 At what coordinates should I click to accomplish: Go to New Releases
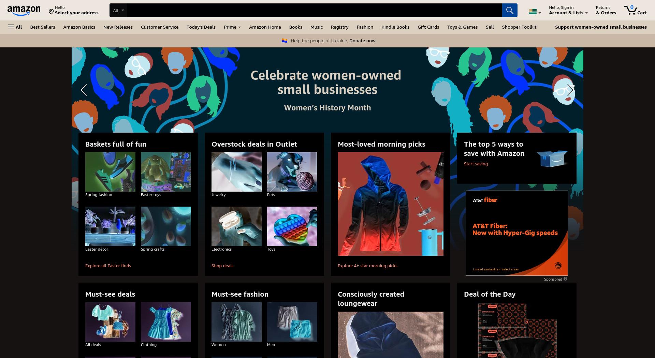118,27
